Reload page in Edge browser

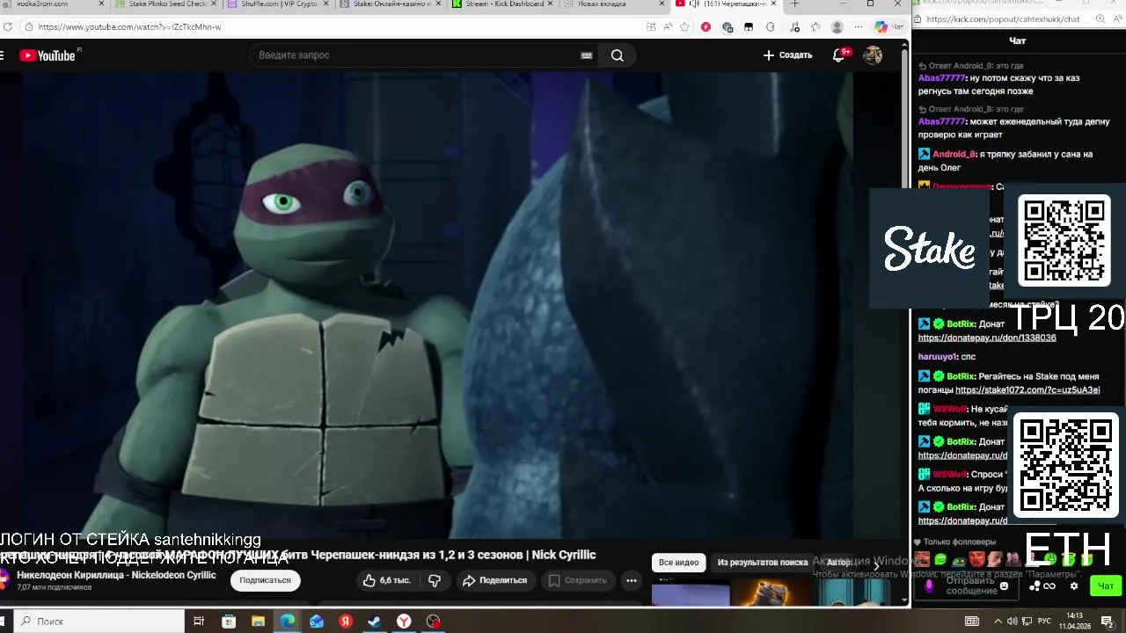(x=7, y=27)
